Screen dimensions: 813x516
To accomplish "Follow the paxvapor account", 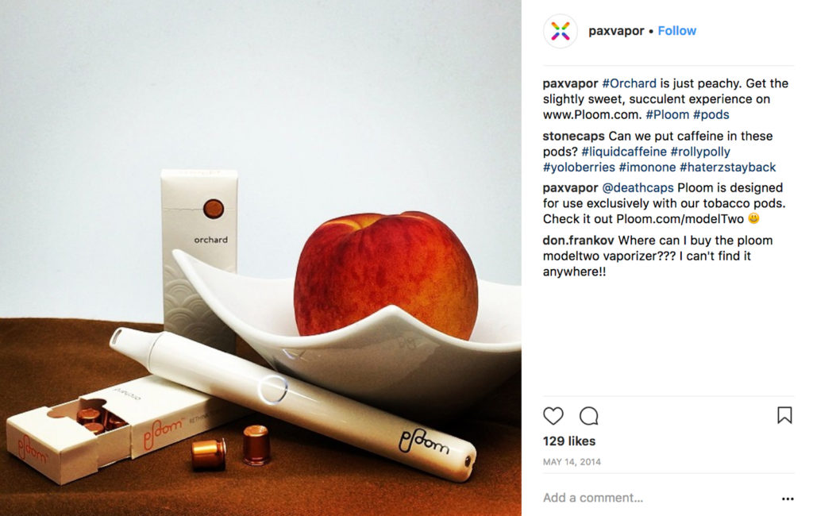I will [x=676, y=31].
